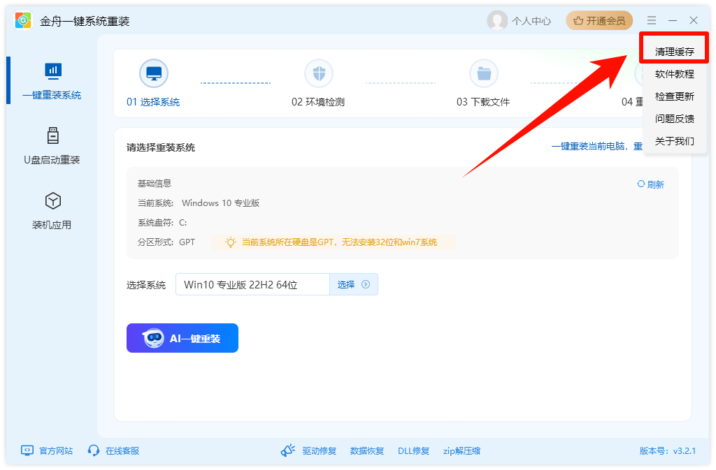Click the Win10 专业版 22H2 input field
The width and height of the screenshot is (716, 470).
(252, 284)
